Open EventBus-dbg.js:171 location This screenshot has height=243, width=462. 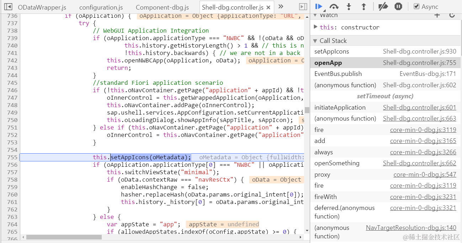428,74
